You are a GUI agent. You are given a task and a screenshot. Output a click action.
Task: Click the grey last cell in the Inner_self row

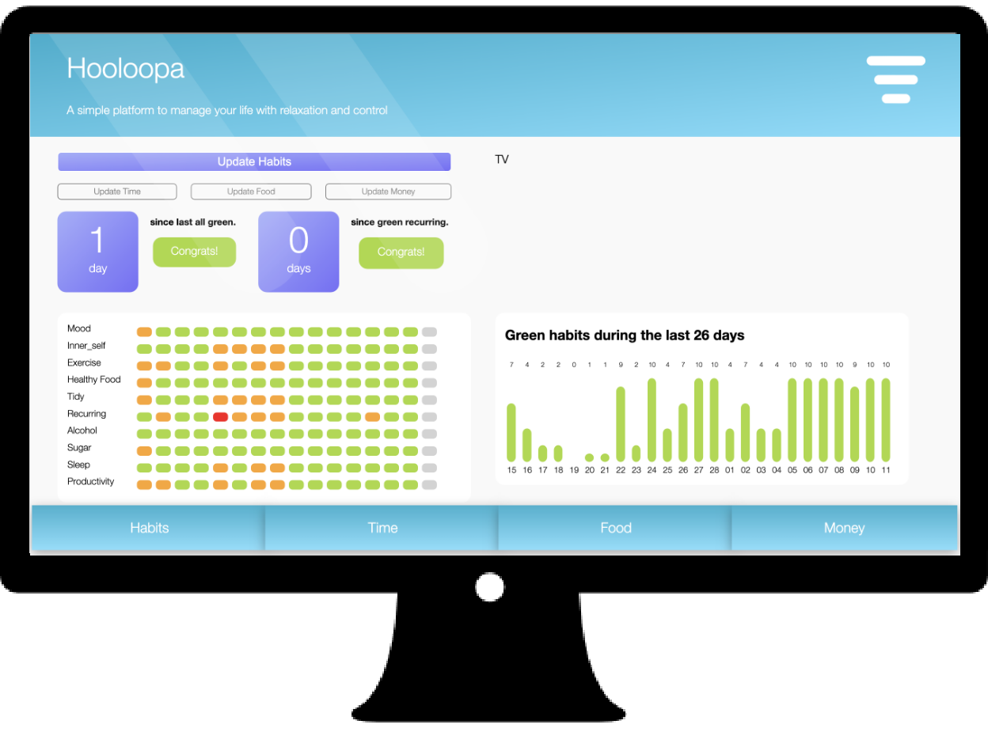[429, 349]
